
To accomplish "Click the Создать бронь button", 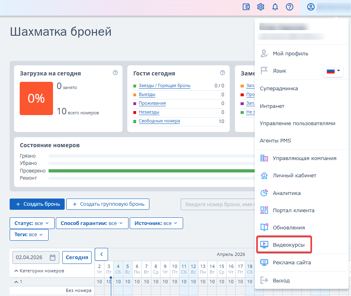I will tap(37, 204).
